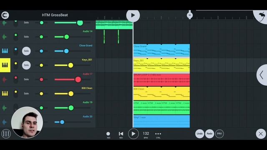Viewport: 267px width, 150px height.
Task: Toggle mute on the Audio 17 track
Action: pyautogui.click(x=16, y=80)
